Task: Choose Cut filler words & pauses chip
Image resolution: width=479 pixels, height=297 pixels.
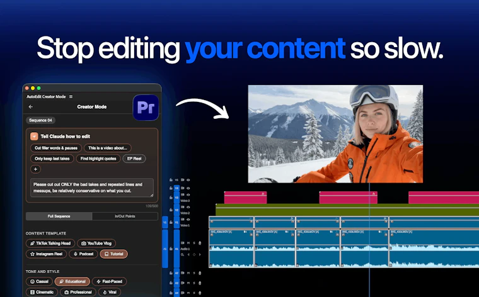Action: [x=56, y=148]
